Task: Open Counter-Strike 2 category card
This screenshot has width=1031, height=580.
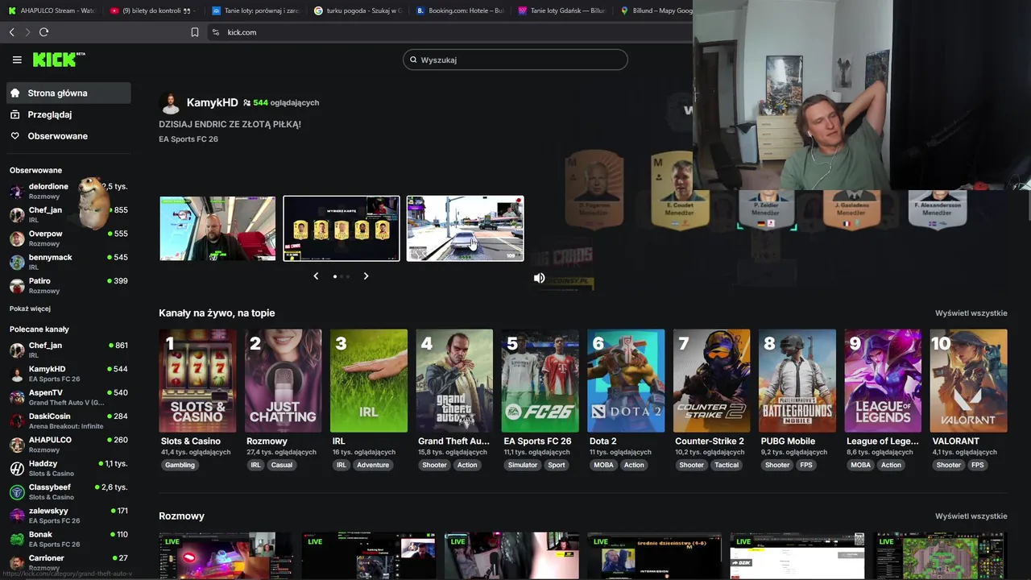Action: (x=711, y=381)
